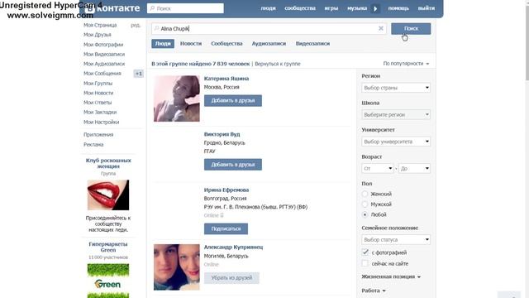Open the Выбор университета dropdown
This screenshot has width=529, height=298.
(x=396, y=142)
